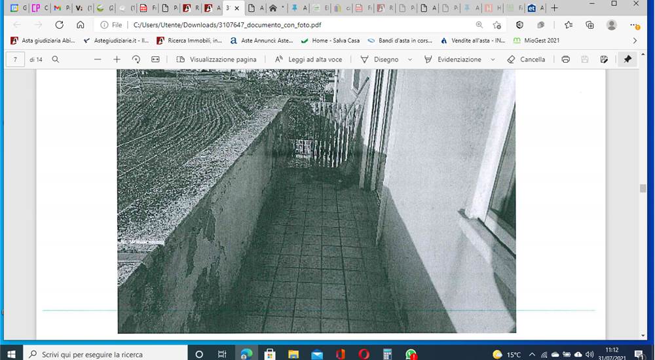Fit PDF page to width
This screenshot has width=655, height=360.
click(x=155, y=60)
